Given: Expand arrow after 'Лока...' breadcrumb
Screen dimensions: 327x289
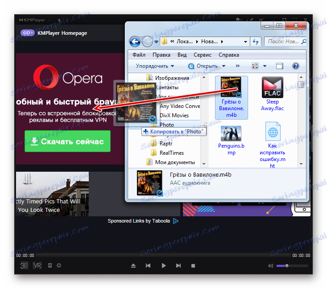Looking at the screenshot, I should click(197, 42).
